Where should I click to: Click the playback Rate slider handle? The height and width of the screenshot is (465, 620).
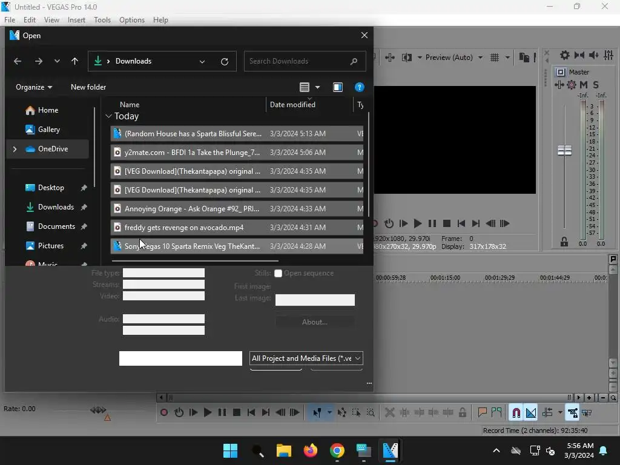98,410
